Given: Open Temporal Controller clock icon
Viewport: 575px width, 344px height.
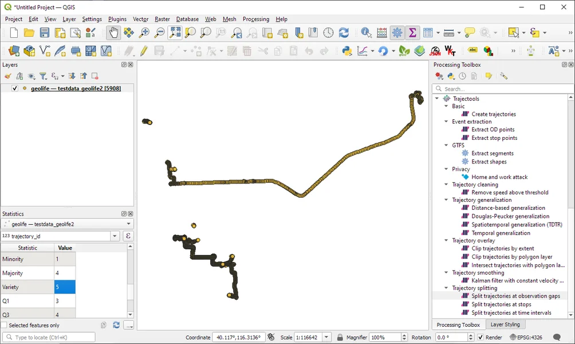Looking at the screenshot, I should coord(328,33).
